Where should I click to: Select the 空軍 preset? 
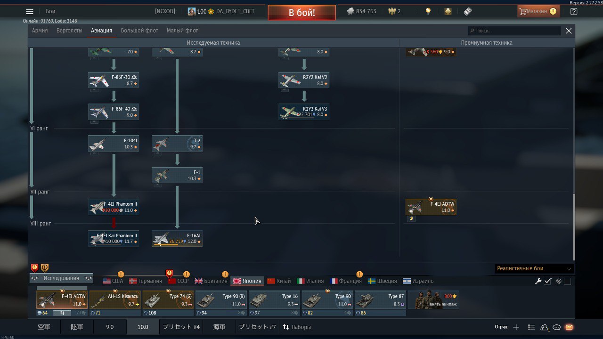44,327
